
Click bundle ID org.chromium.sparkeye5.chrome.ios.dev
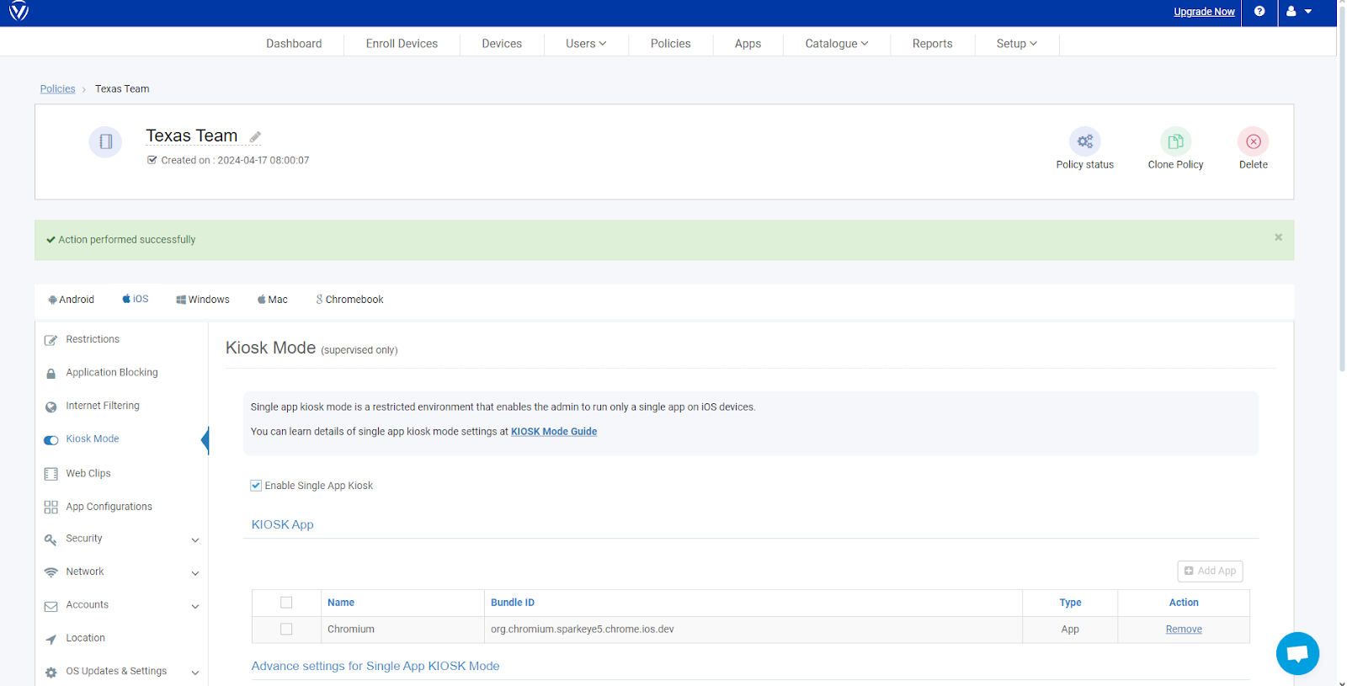pos(583,630)
